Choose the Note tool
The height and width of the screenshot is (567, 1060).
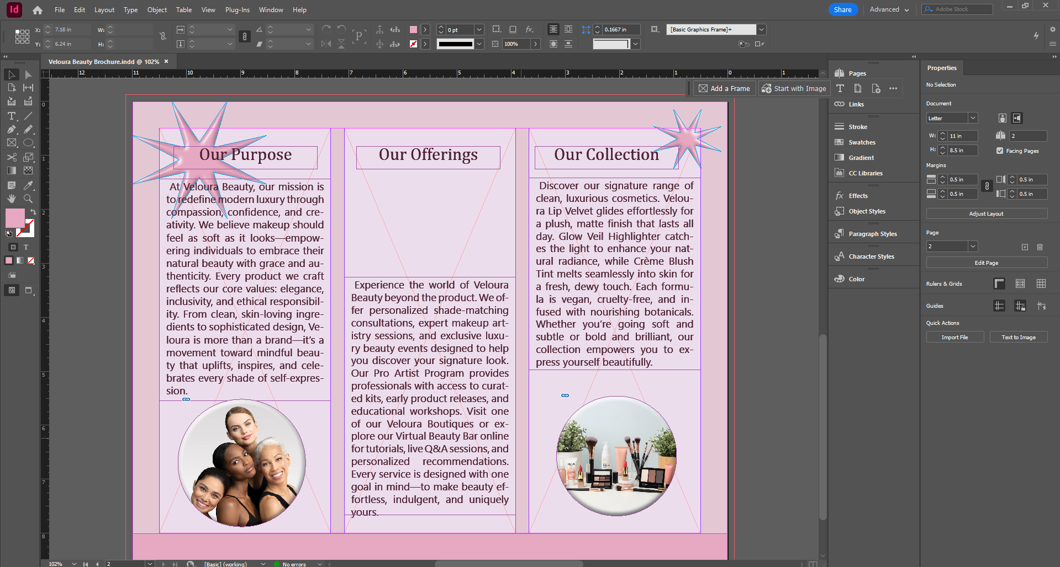(12, 185)
